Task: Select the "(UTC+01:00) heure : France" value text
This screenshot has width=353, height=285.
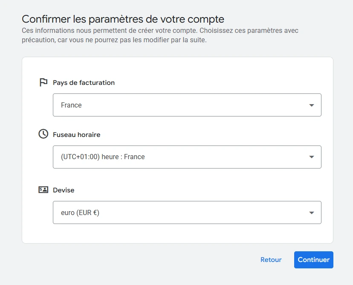Action: pyautogui.click(x=103, y=157)
